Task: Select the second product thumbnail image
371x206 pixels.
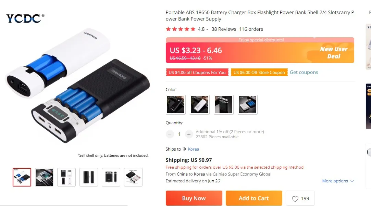Action: [x=44, y=177]
